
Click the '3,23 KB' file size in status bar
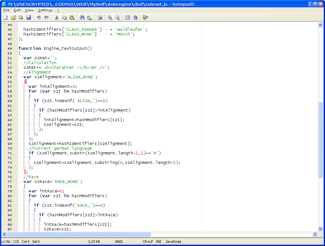[x=94, y=242]
